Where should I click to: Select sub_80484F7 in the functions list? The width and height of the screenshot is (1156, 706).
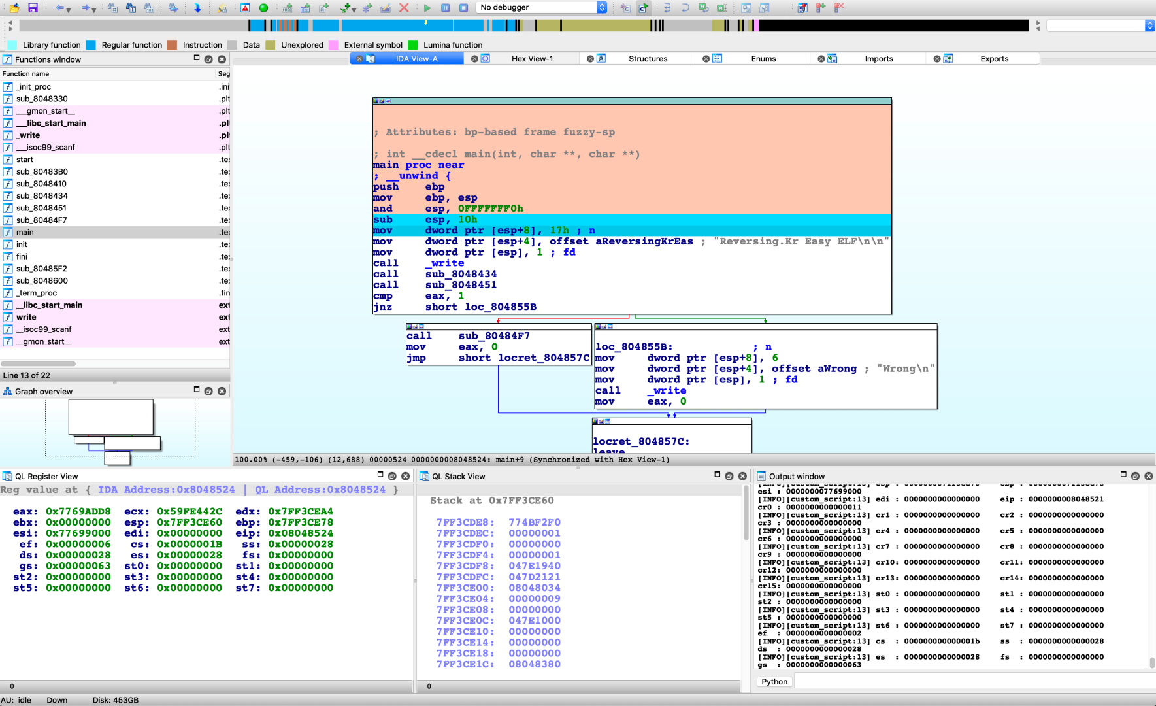point(115,220)
